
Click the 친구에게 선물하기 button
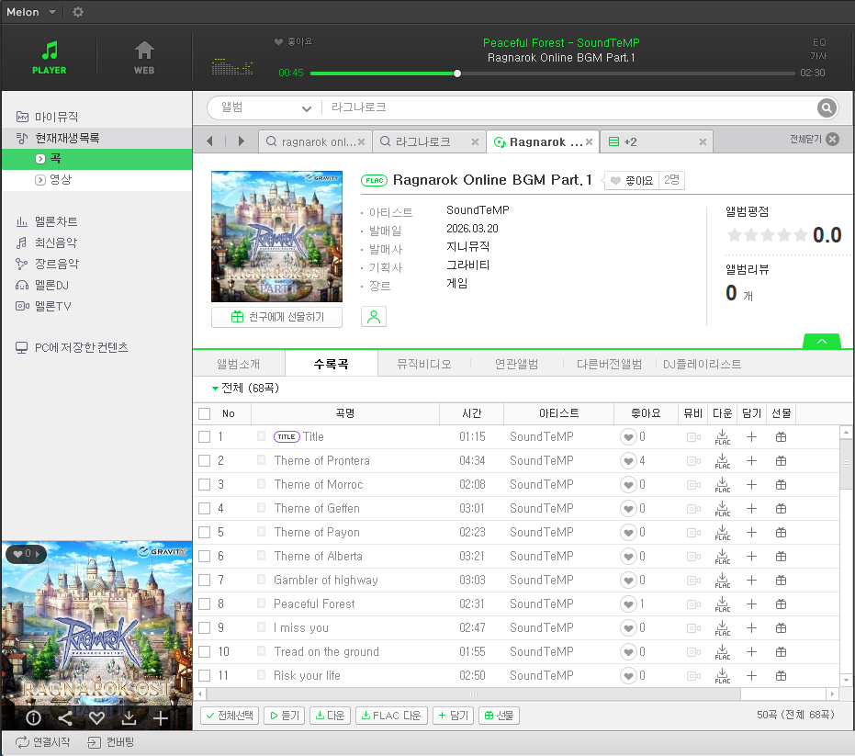(276, 317)
